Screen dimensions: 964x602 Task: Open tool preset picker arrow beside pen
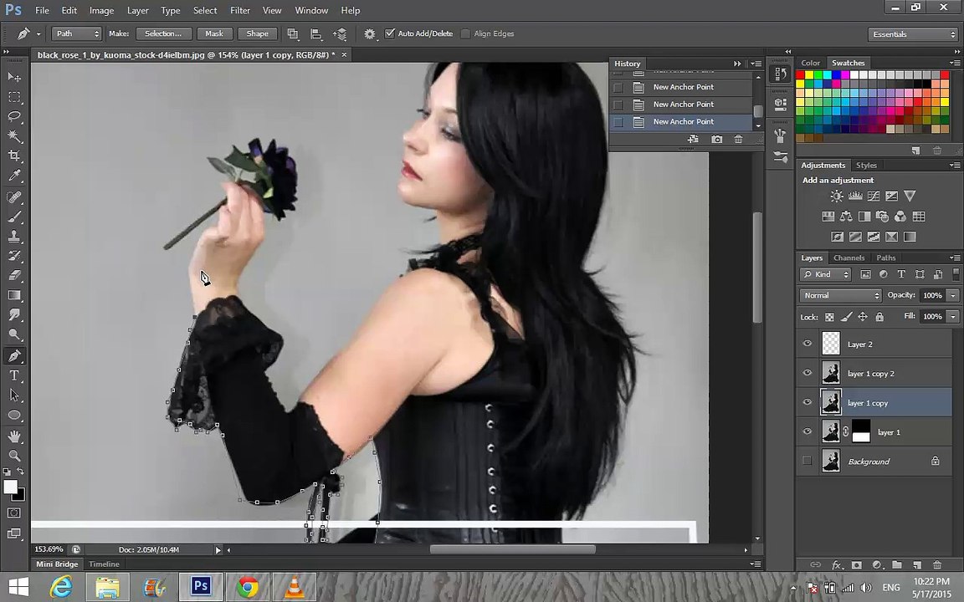pyautogui.click(x=38, y=33)
